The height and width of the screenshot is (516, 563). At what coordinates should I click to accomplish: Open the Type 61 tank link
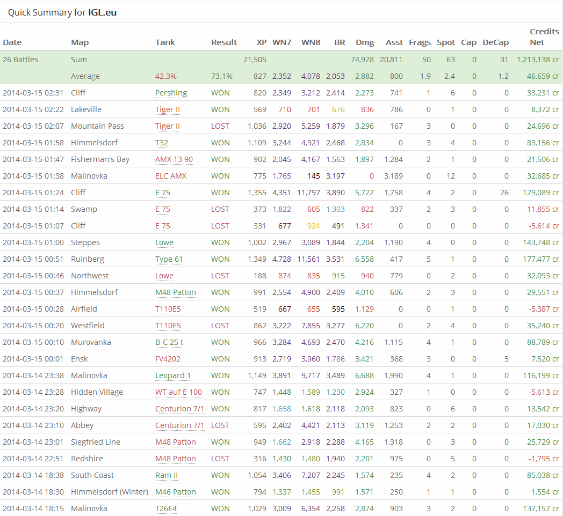coord(169,259)
